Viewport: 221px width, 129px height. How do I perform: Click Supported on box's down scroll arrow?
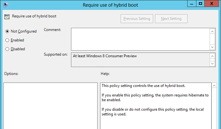tap(212, 64)
